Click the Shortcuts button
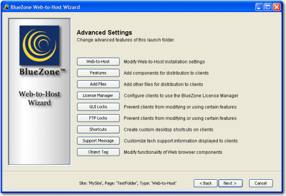 click(98, 129)
